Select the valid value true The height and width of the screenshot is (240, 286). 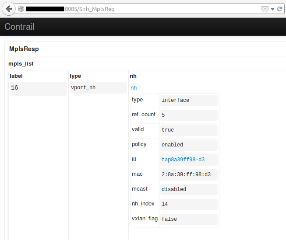click(x=189, y=130)
